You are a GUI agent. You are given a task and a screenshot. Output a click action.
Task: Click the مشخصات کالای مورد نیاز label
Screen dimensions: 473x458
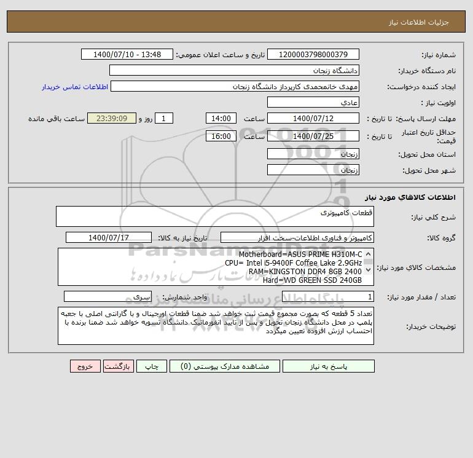point(416,267)
